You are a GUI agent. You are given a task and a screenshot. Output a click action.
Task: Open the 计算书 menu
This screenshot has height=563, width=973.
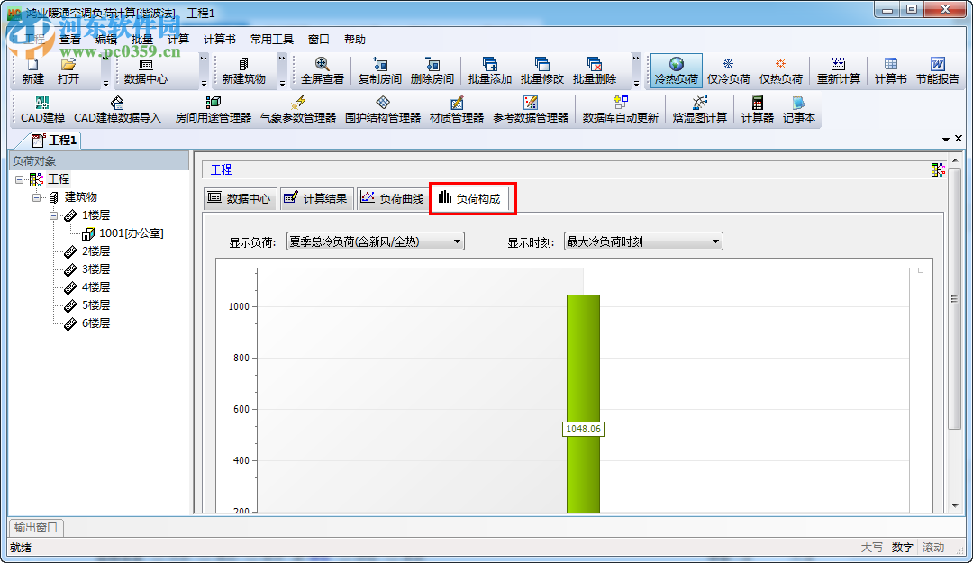pyautogui.click(x=220, y=39)
